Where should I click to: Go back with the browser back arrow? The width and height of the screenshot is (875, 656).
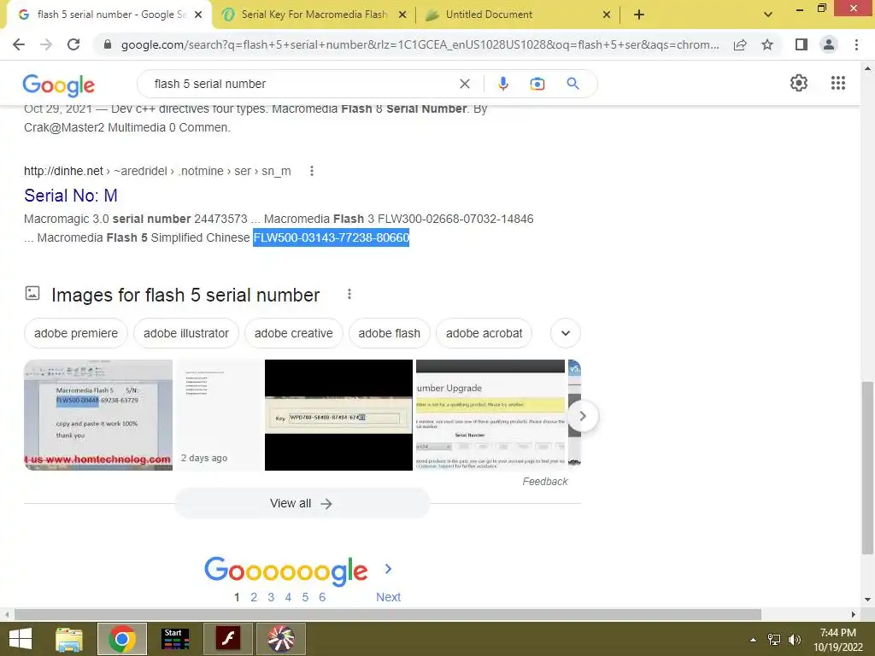(x=19, y=44)
